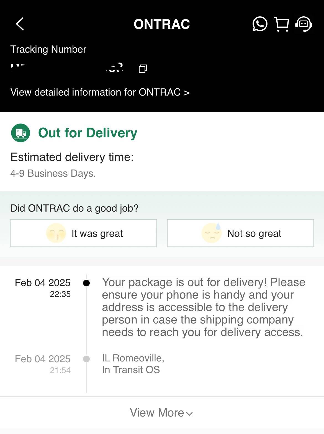This screenshot has height=434, width=324.
Task: Tap the green delivery truck icon
Action: (20, 133)
